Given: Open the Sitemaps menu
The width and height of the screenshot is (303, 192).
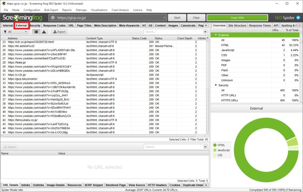Looking at the screenshot, I should click(81, 10).
